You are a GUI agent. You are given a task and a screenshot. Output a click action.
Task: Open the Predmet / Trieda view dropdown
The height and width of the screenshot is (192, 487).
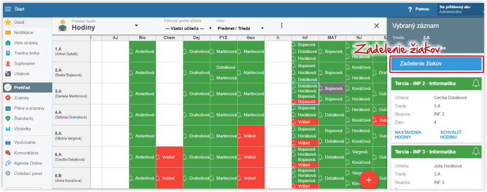pyautogui.click(x=241, y=28)
